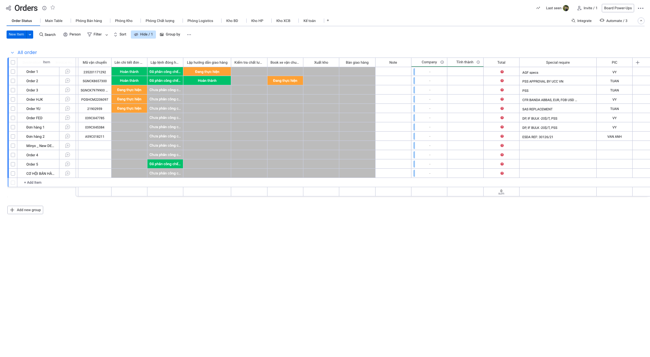Open conversation bubble for Order 1

pos(68,71)
